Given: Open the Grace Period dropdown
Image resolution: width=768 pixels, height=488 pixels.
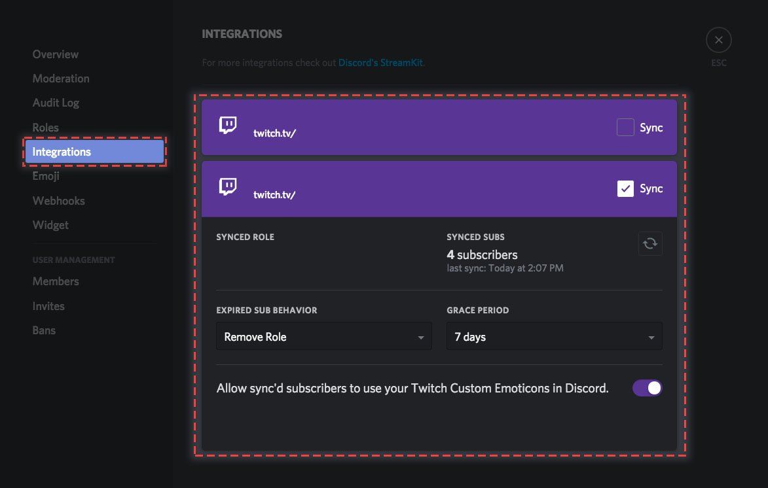Looking at the screenshot, I should click(554, 336).
